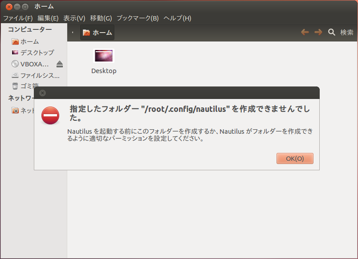Viewport: 358px width, 259px height.
Task: Close the error dialog with its X button
Action: [x=42, y=93]
